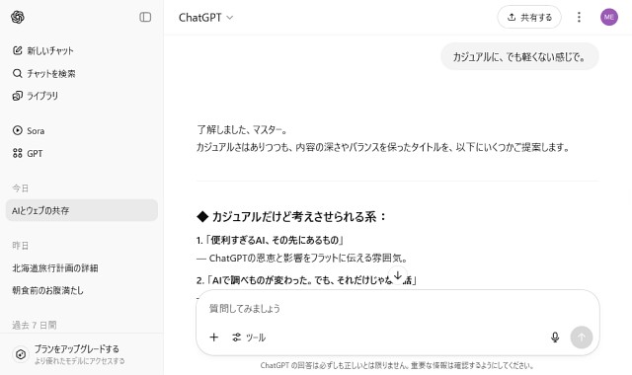The height and width of the screenshot is (375, 632).
Task: Open chat search (チャットを検索)
Action: pyautogui.click(x=43, y=73)
